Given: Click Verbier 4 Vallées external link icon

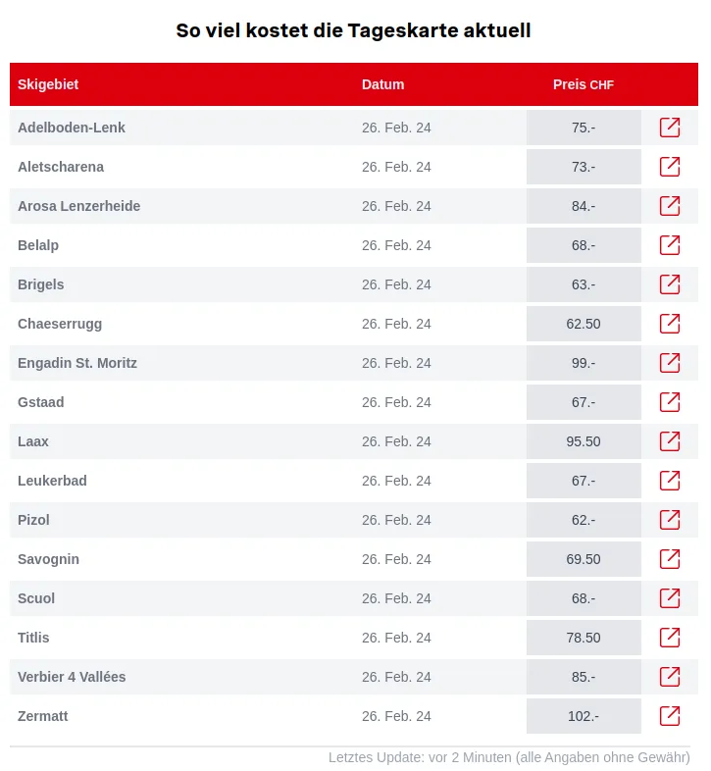Looking at the screenshot, I should pyautogui.click(x=670, y=677).
